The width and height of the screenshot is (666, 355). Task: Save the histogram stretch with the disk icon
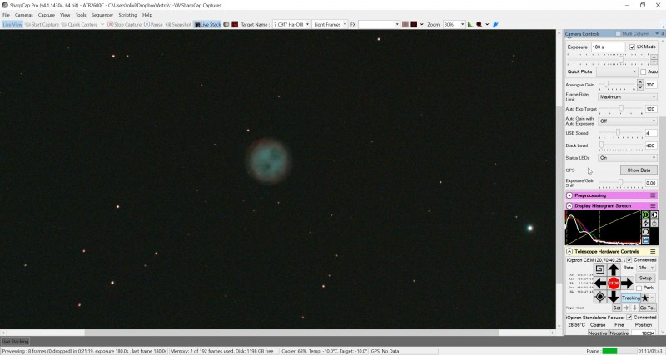pyautogui.click(x=645, y=240)
